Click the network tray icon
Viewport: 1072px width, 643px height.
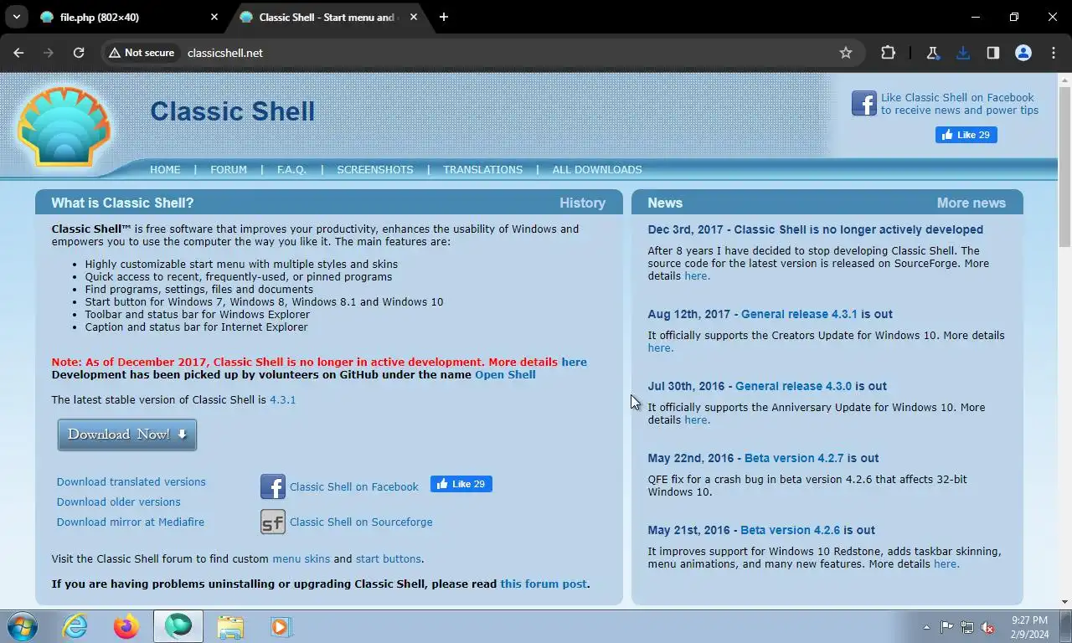point(967,627)
